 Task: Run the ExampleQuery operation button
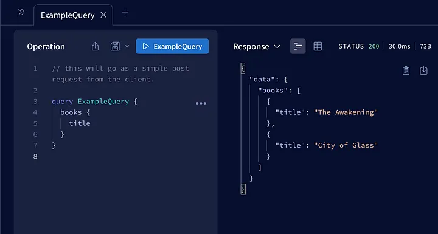tap(172, 46)
